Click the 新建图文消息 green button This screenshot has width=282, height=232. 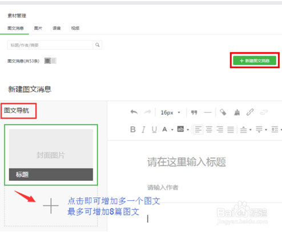(255, 61)
